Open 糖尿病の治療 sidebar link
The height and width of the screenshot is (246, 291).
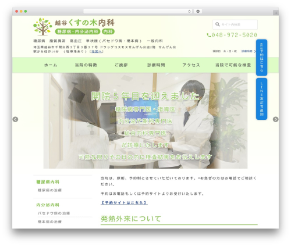(49, 190)
